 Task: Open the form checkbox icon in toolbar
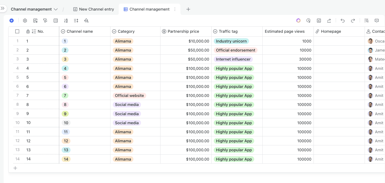[319, 21]
